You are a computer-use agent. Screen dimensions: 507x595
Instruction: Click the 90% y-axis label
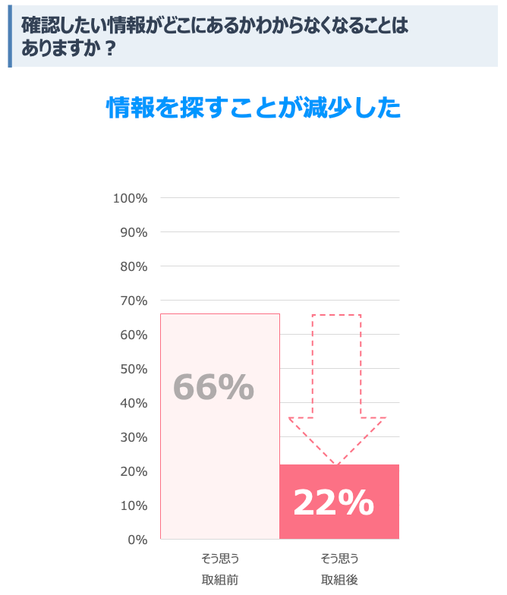click(x=134, y=232)
